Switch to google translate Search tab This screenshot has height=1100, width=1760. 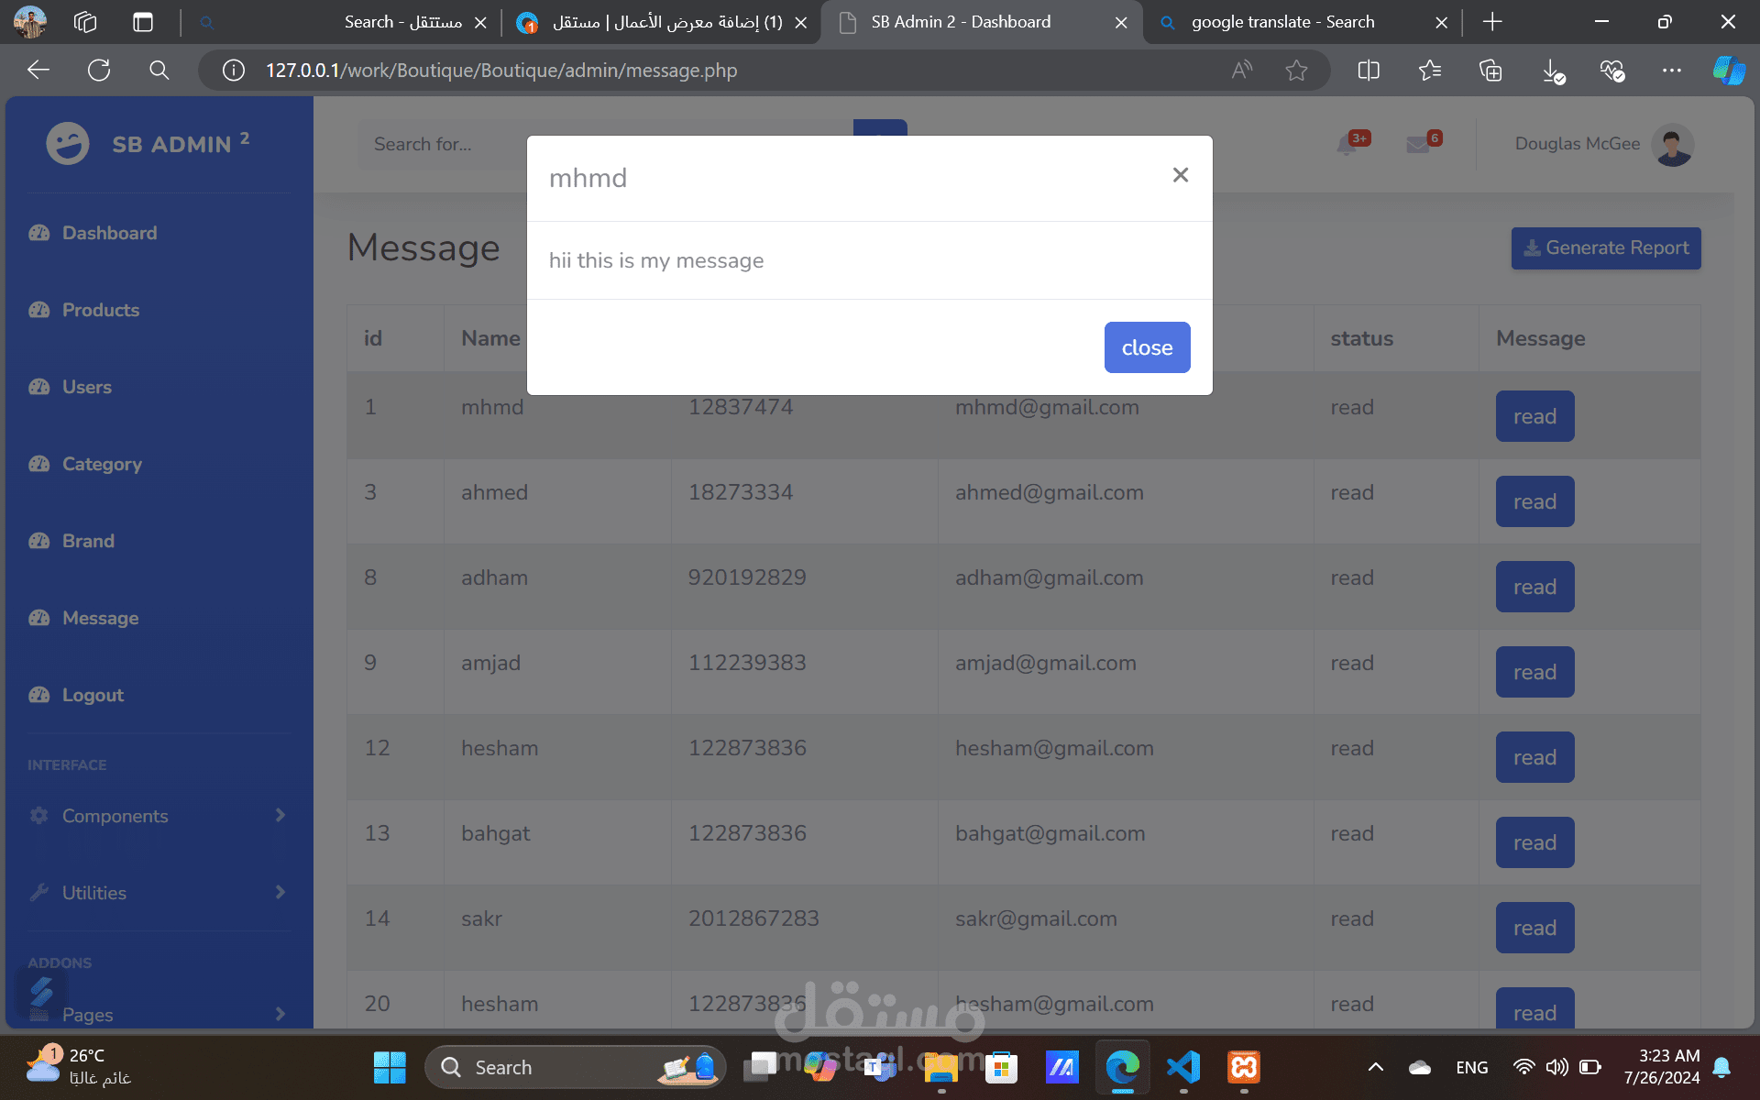tap(1281, 22)
